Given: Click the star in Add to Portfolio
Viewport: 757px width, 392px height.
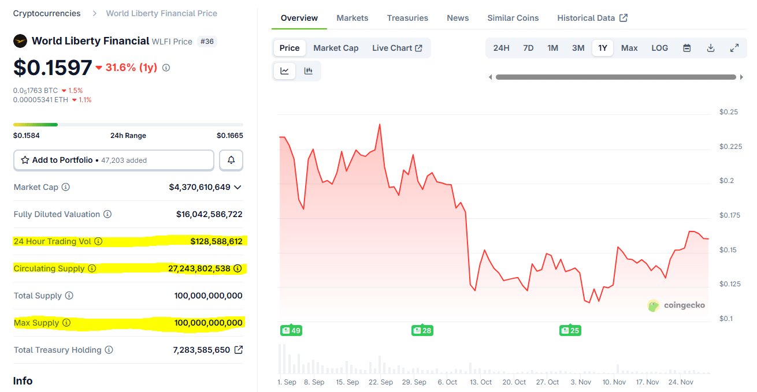Looking at the screenshot, I should coord(25,160).
